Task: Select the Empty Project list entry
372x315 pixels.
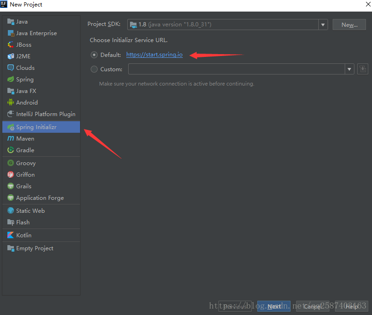Action: [x=41, y=248]
